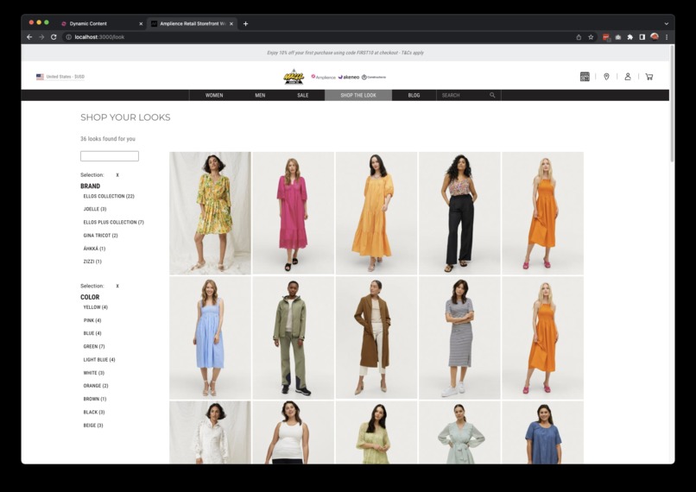Filter by color GREEN (7)
This screenshot has width=696, height=492.
coord(94,346)
